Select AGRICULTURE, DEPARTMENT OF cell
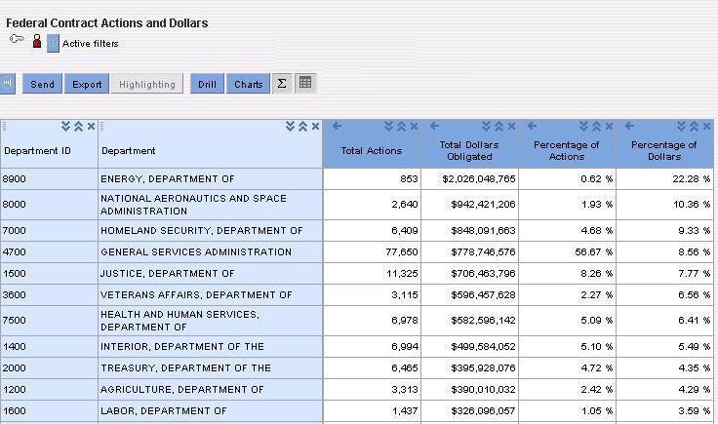The height and width of the screenshot is (424, 718). coord(210,390)
